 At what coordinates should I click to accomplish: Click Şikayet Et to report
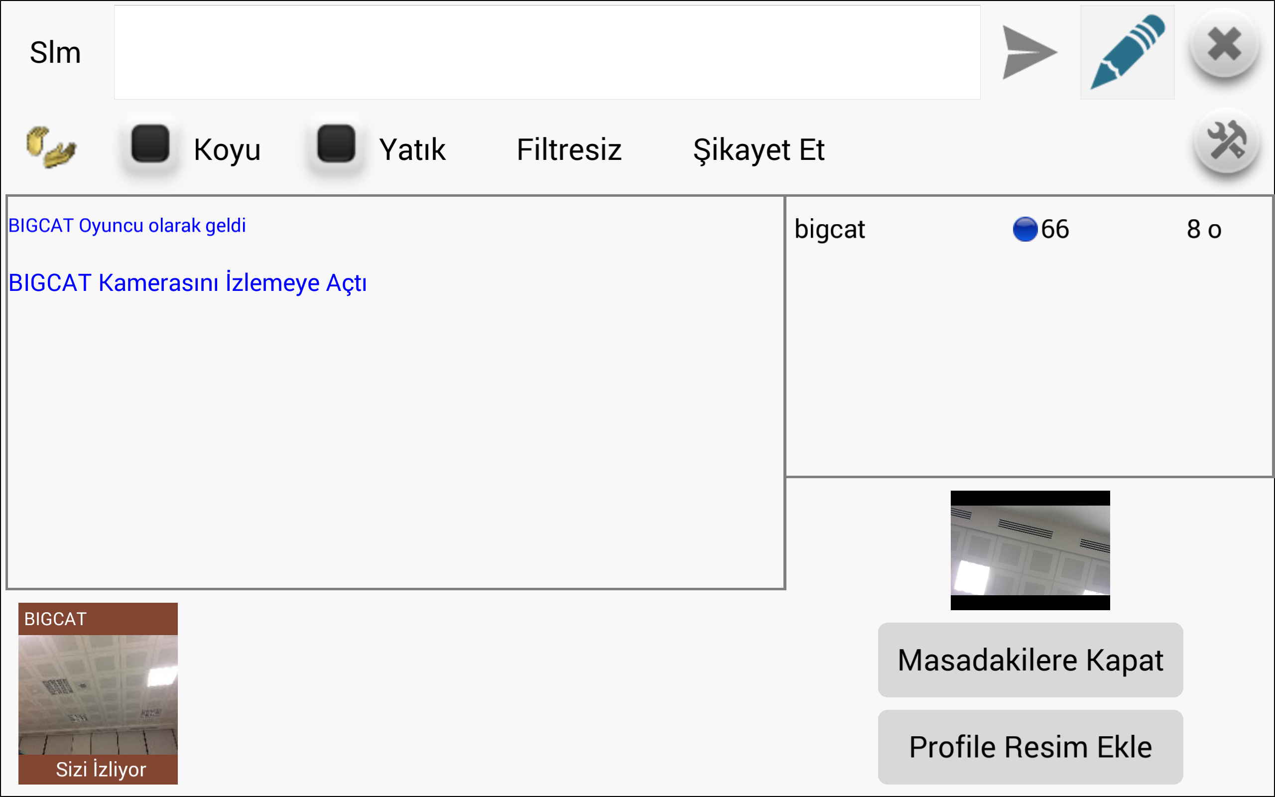pyautogui.click(x=758, y=150)
